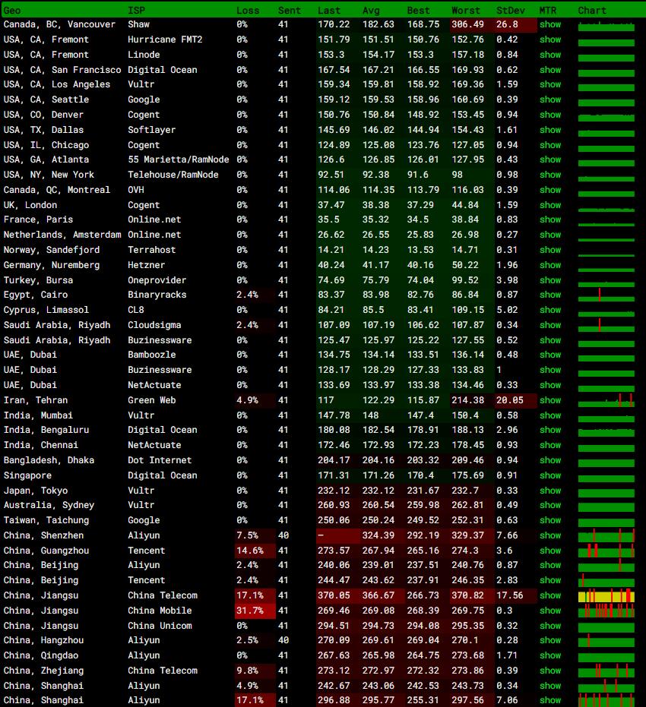Click the 366.67 average latency value
646x707 pixels.
(x=378, y=595)
